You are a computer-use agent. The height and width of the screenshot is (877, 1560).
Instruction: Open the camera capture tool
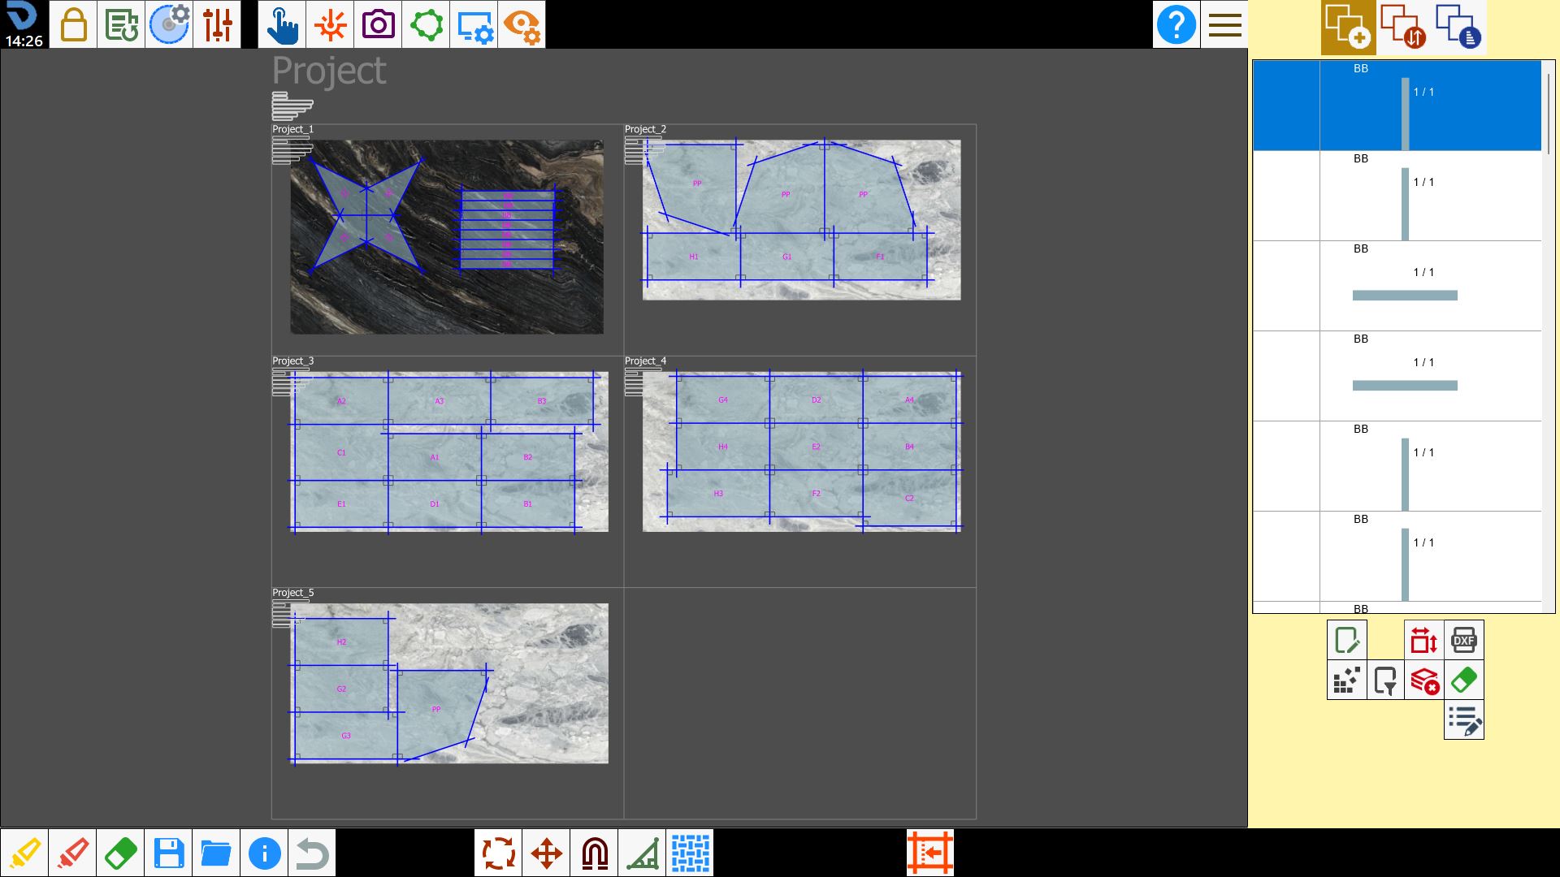pos(378,24)
